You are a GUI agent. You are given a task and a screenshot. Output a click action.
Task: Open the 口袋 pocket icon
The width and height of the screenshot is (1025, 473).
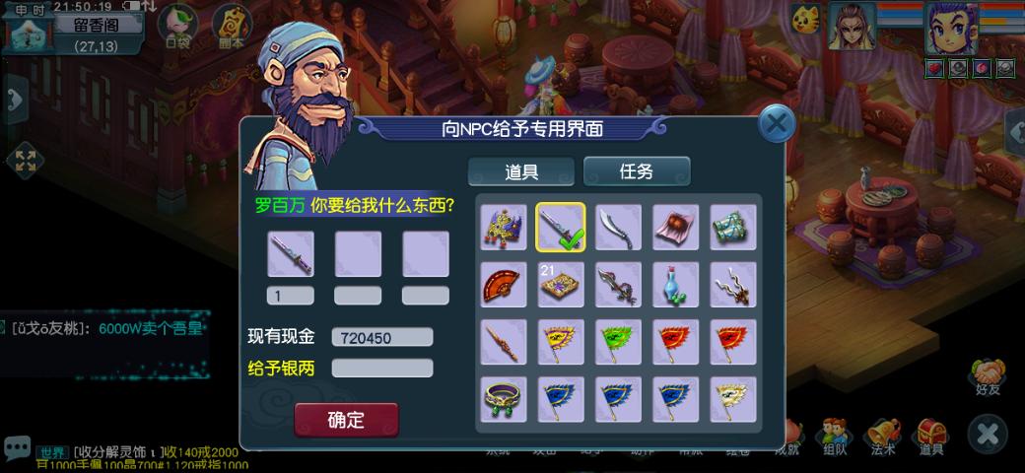[x=177, y=27]
